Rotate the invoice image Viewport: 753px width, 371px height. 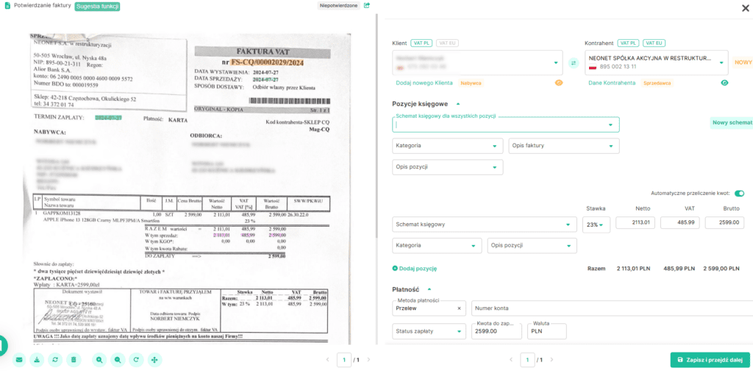click(136, 360)
